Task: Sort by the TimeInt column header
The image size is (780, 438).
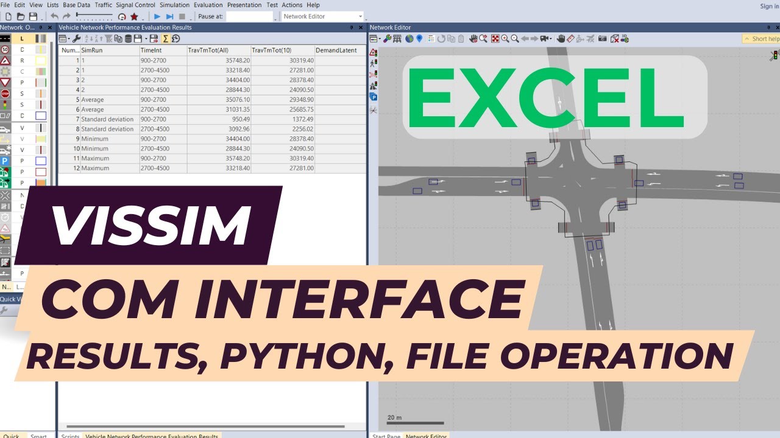Action: (163, 50)
